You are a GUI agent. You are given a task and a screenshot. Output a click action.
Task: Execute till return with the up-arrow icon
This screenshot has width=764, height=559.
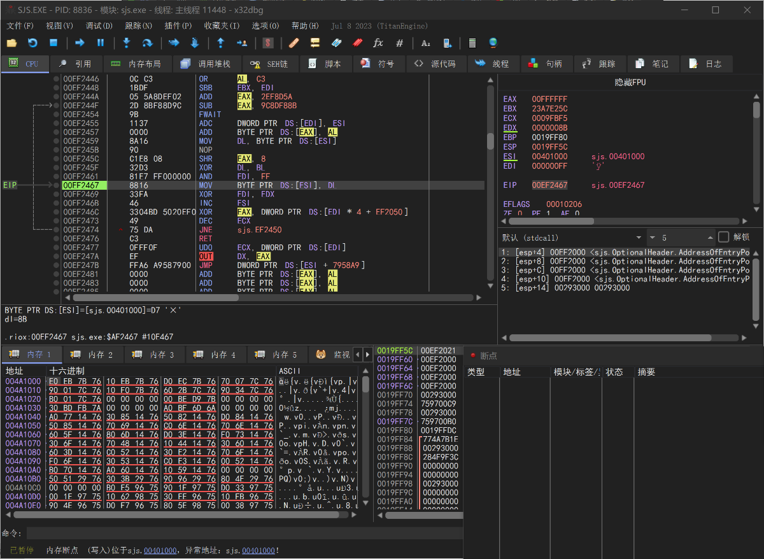[x=221, y=43]
